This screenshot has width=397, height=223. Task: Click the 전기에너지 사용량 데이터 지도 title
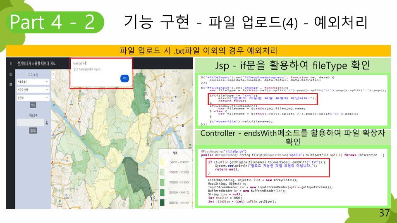[36, 64]
